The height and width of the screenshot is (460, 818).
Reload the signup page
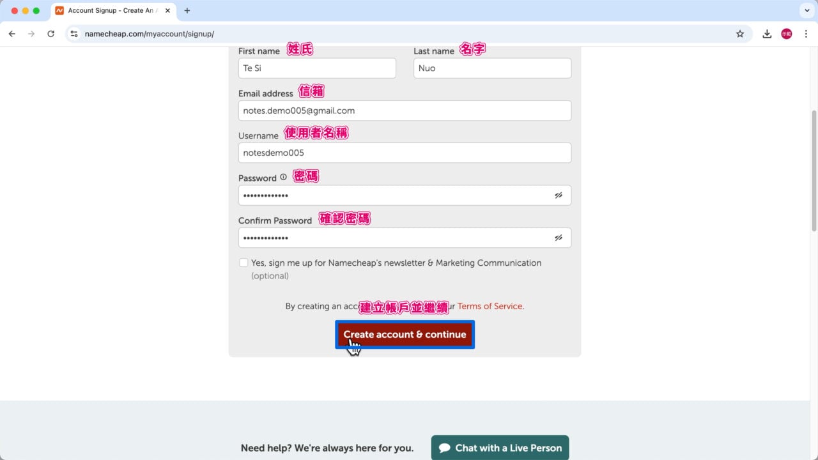pos(51,33)
